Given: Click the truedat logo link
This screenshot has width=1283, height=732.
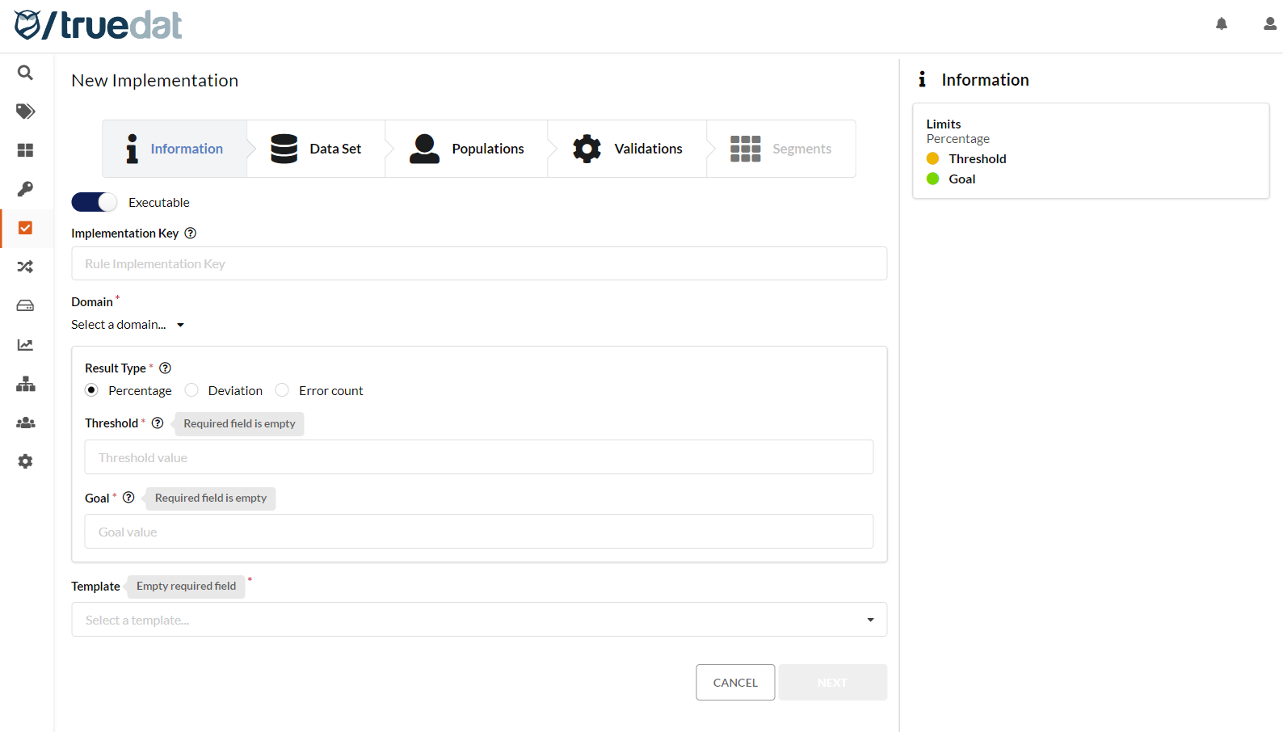Looking at the screenshot, I should pos(99,25).
